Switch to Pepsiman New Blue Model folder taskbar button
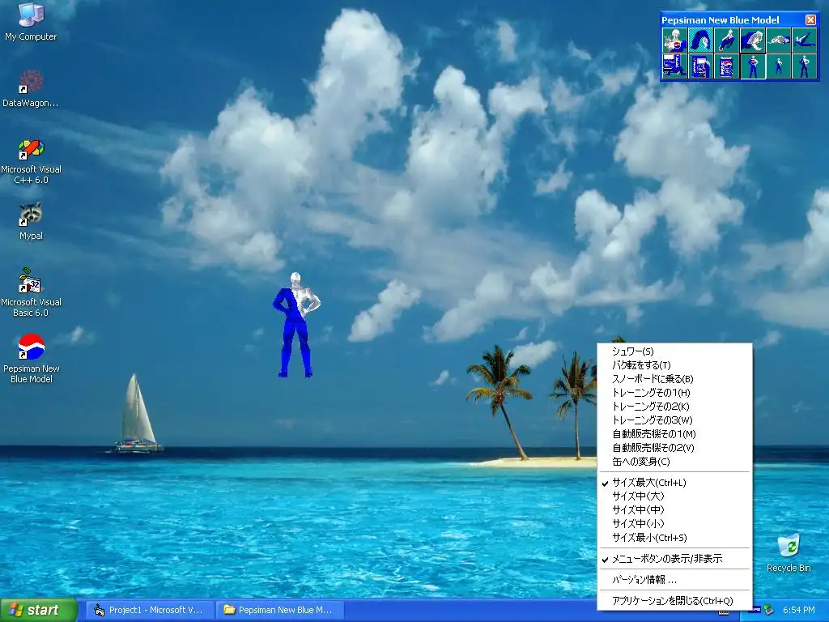This screenshot has width=829, height=622. pyautogui.click(x=279, y=610)
